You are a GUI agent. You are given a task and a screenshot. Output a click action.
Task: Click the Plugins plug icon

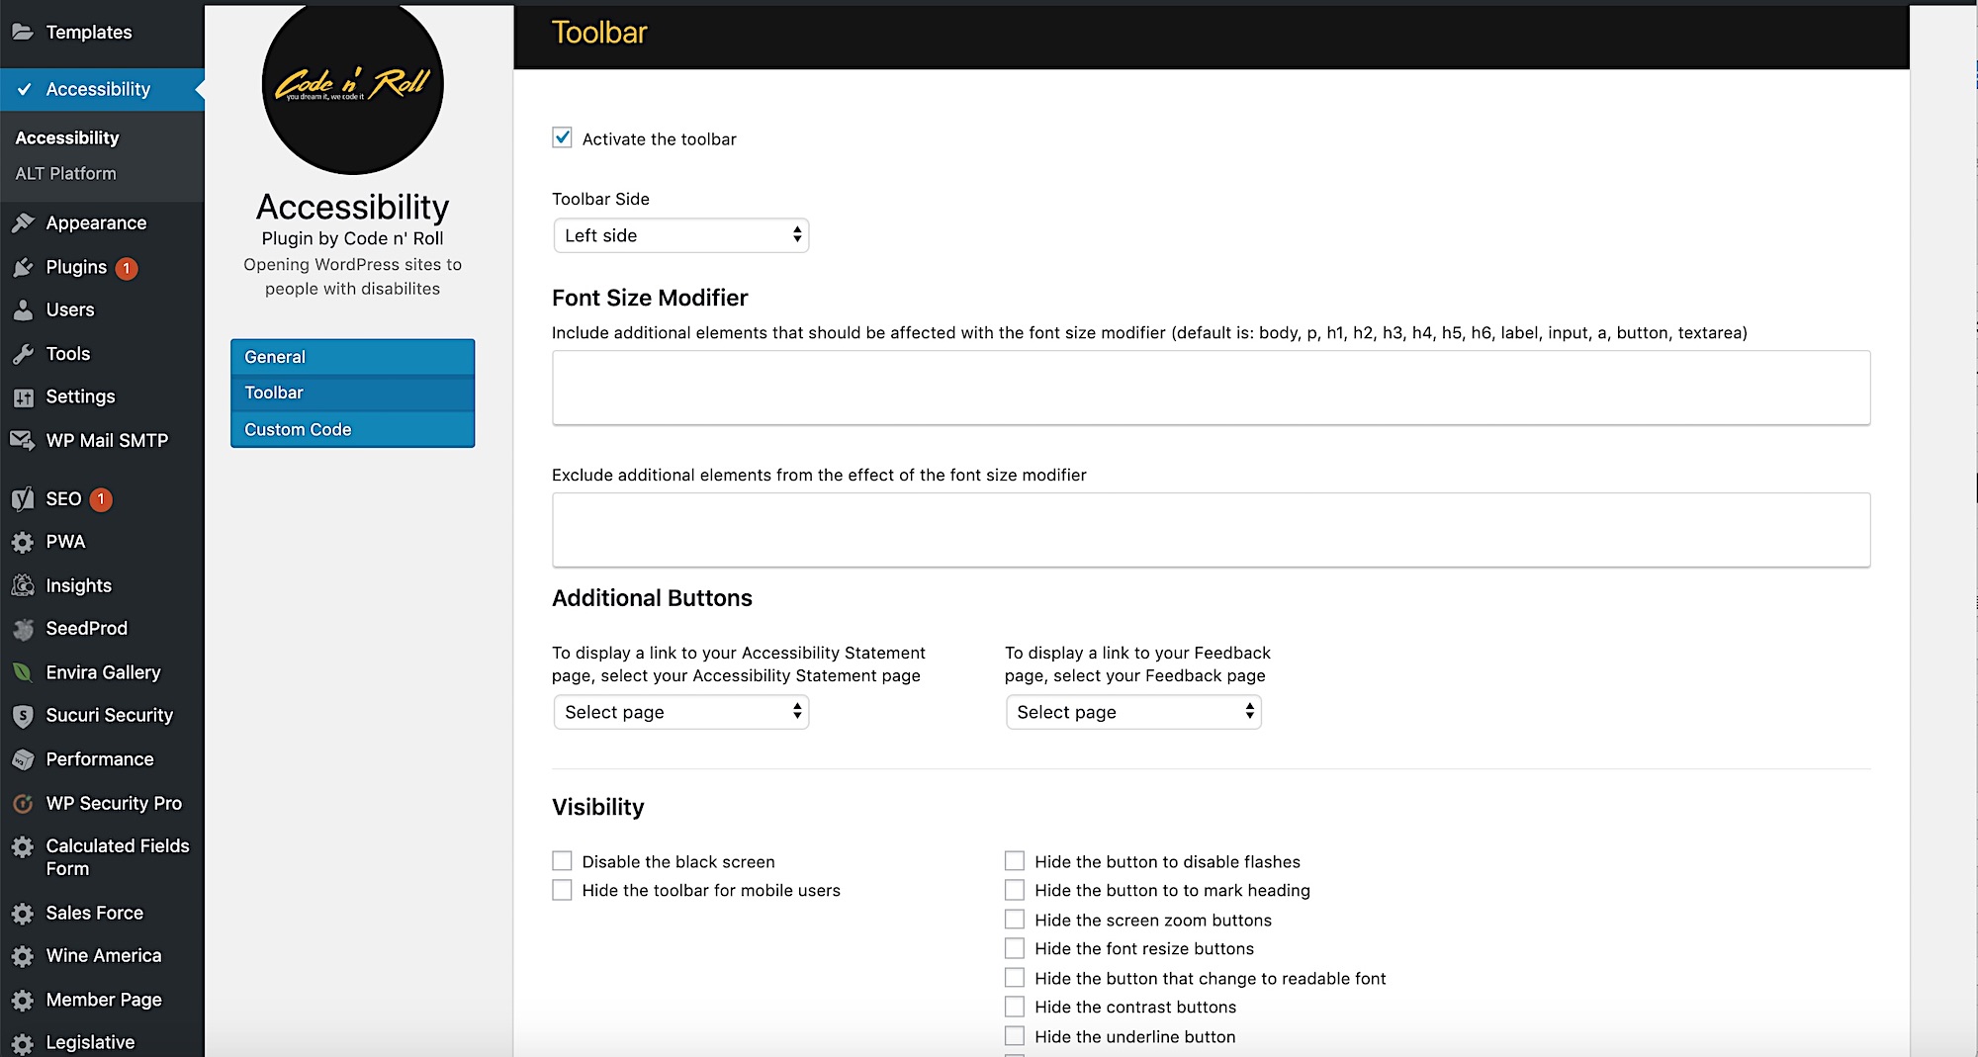(23, 267)
